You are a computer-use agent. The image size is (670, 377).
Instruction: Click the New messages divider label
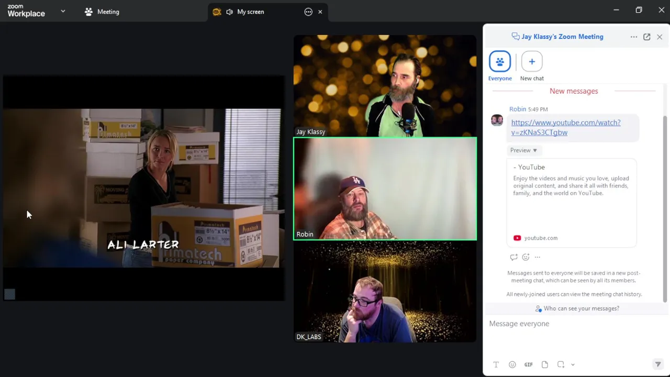point(574,91)
